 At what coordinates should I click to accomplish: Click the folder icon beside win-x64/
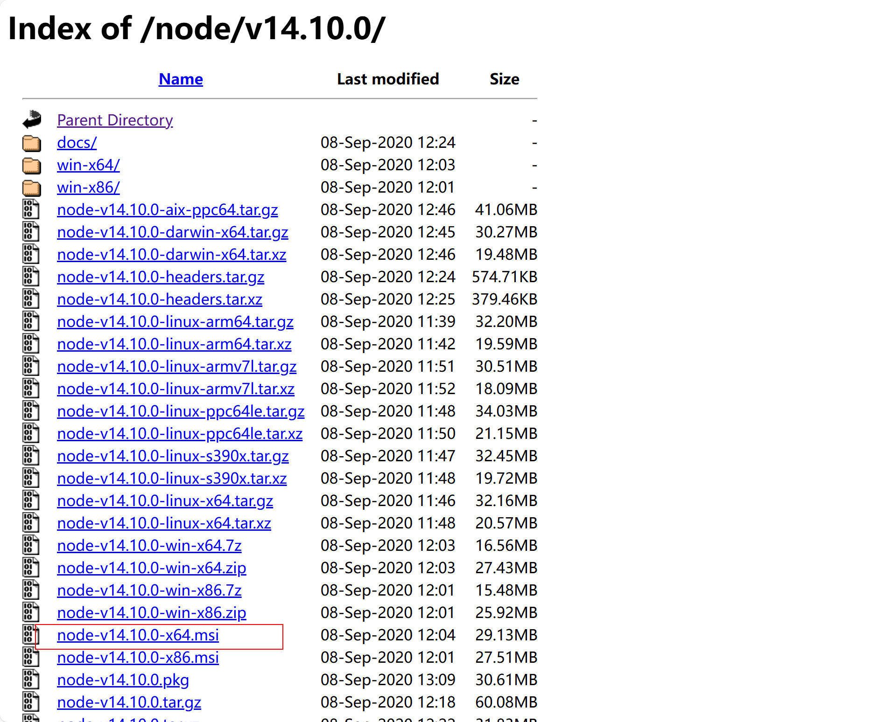[32, 165]
